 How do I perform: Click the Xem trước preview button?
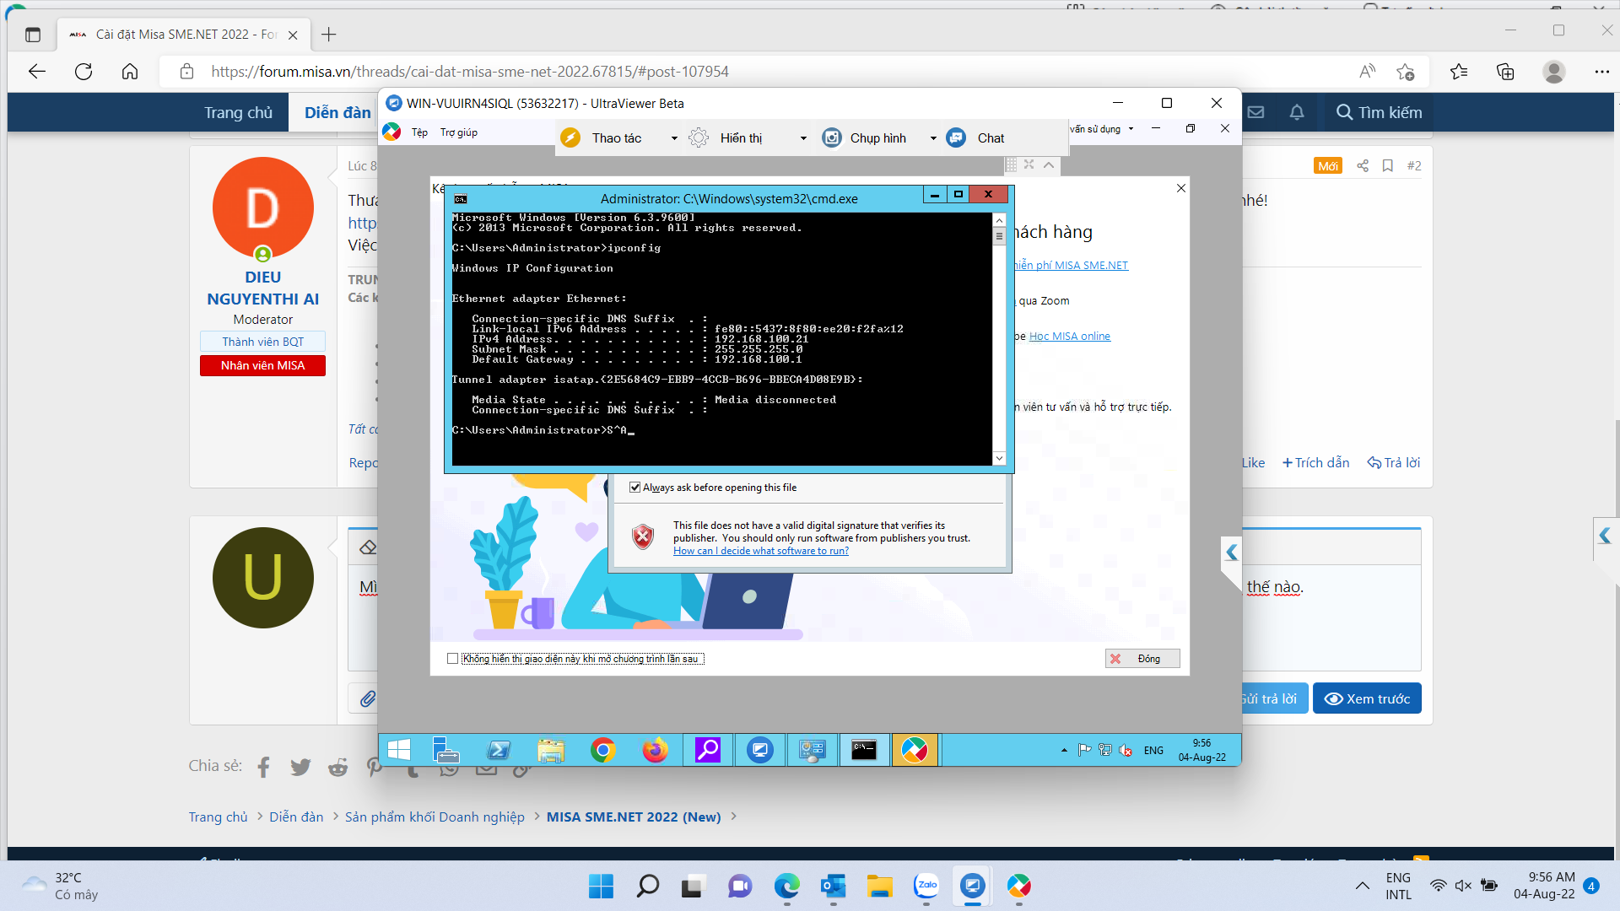[x=1367, y=698]
